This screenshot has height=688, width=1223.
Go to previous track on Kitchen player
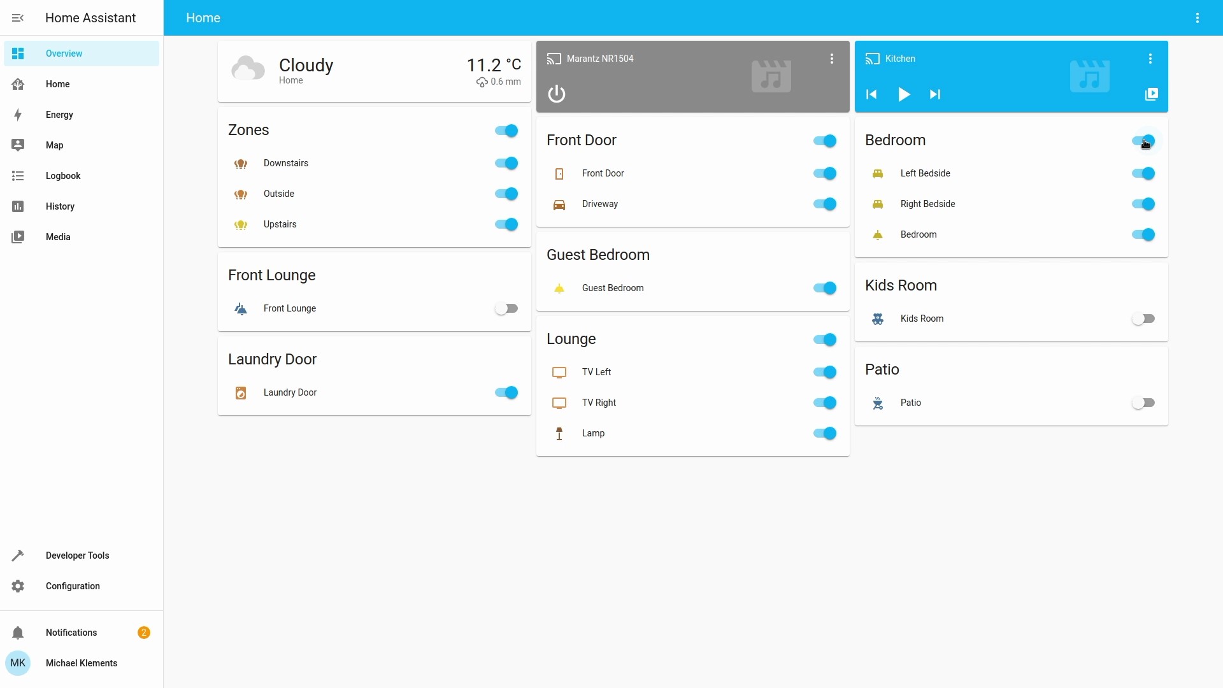coord(871,94)
